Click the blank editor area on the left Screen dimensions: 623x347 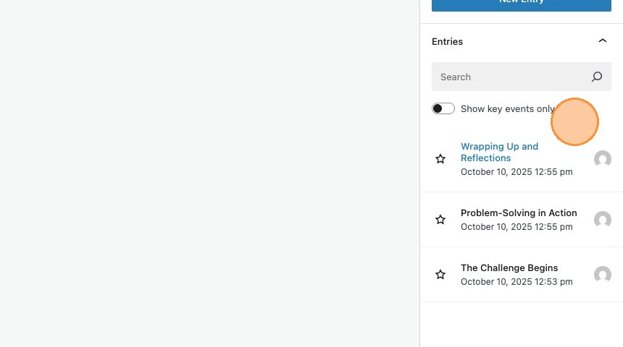click(x=209, y=173)
